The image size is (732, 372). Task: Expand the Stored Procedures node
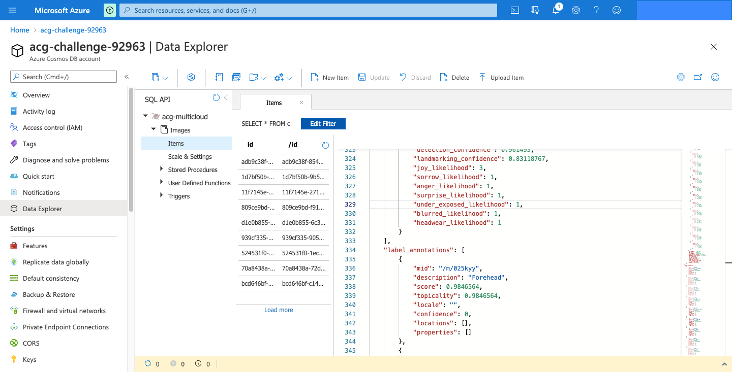(x=162, y=170)
